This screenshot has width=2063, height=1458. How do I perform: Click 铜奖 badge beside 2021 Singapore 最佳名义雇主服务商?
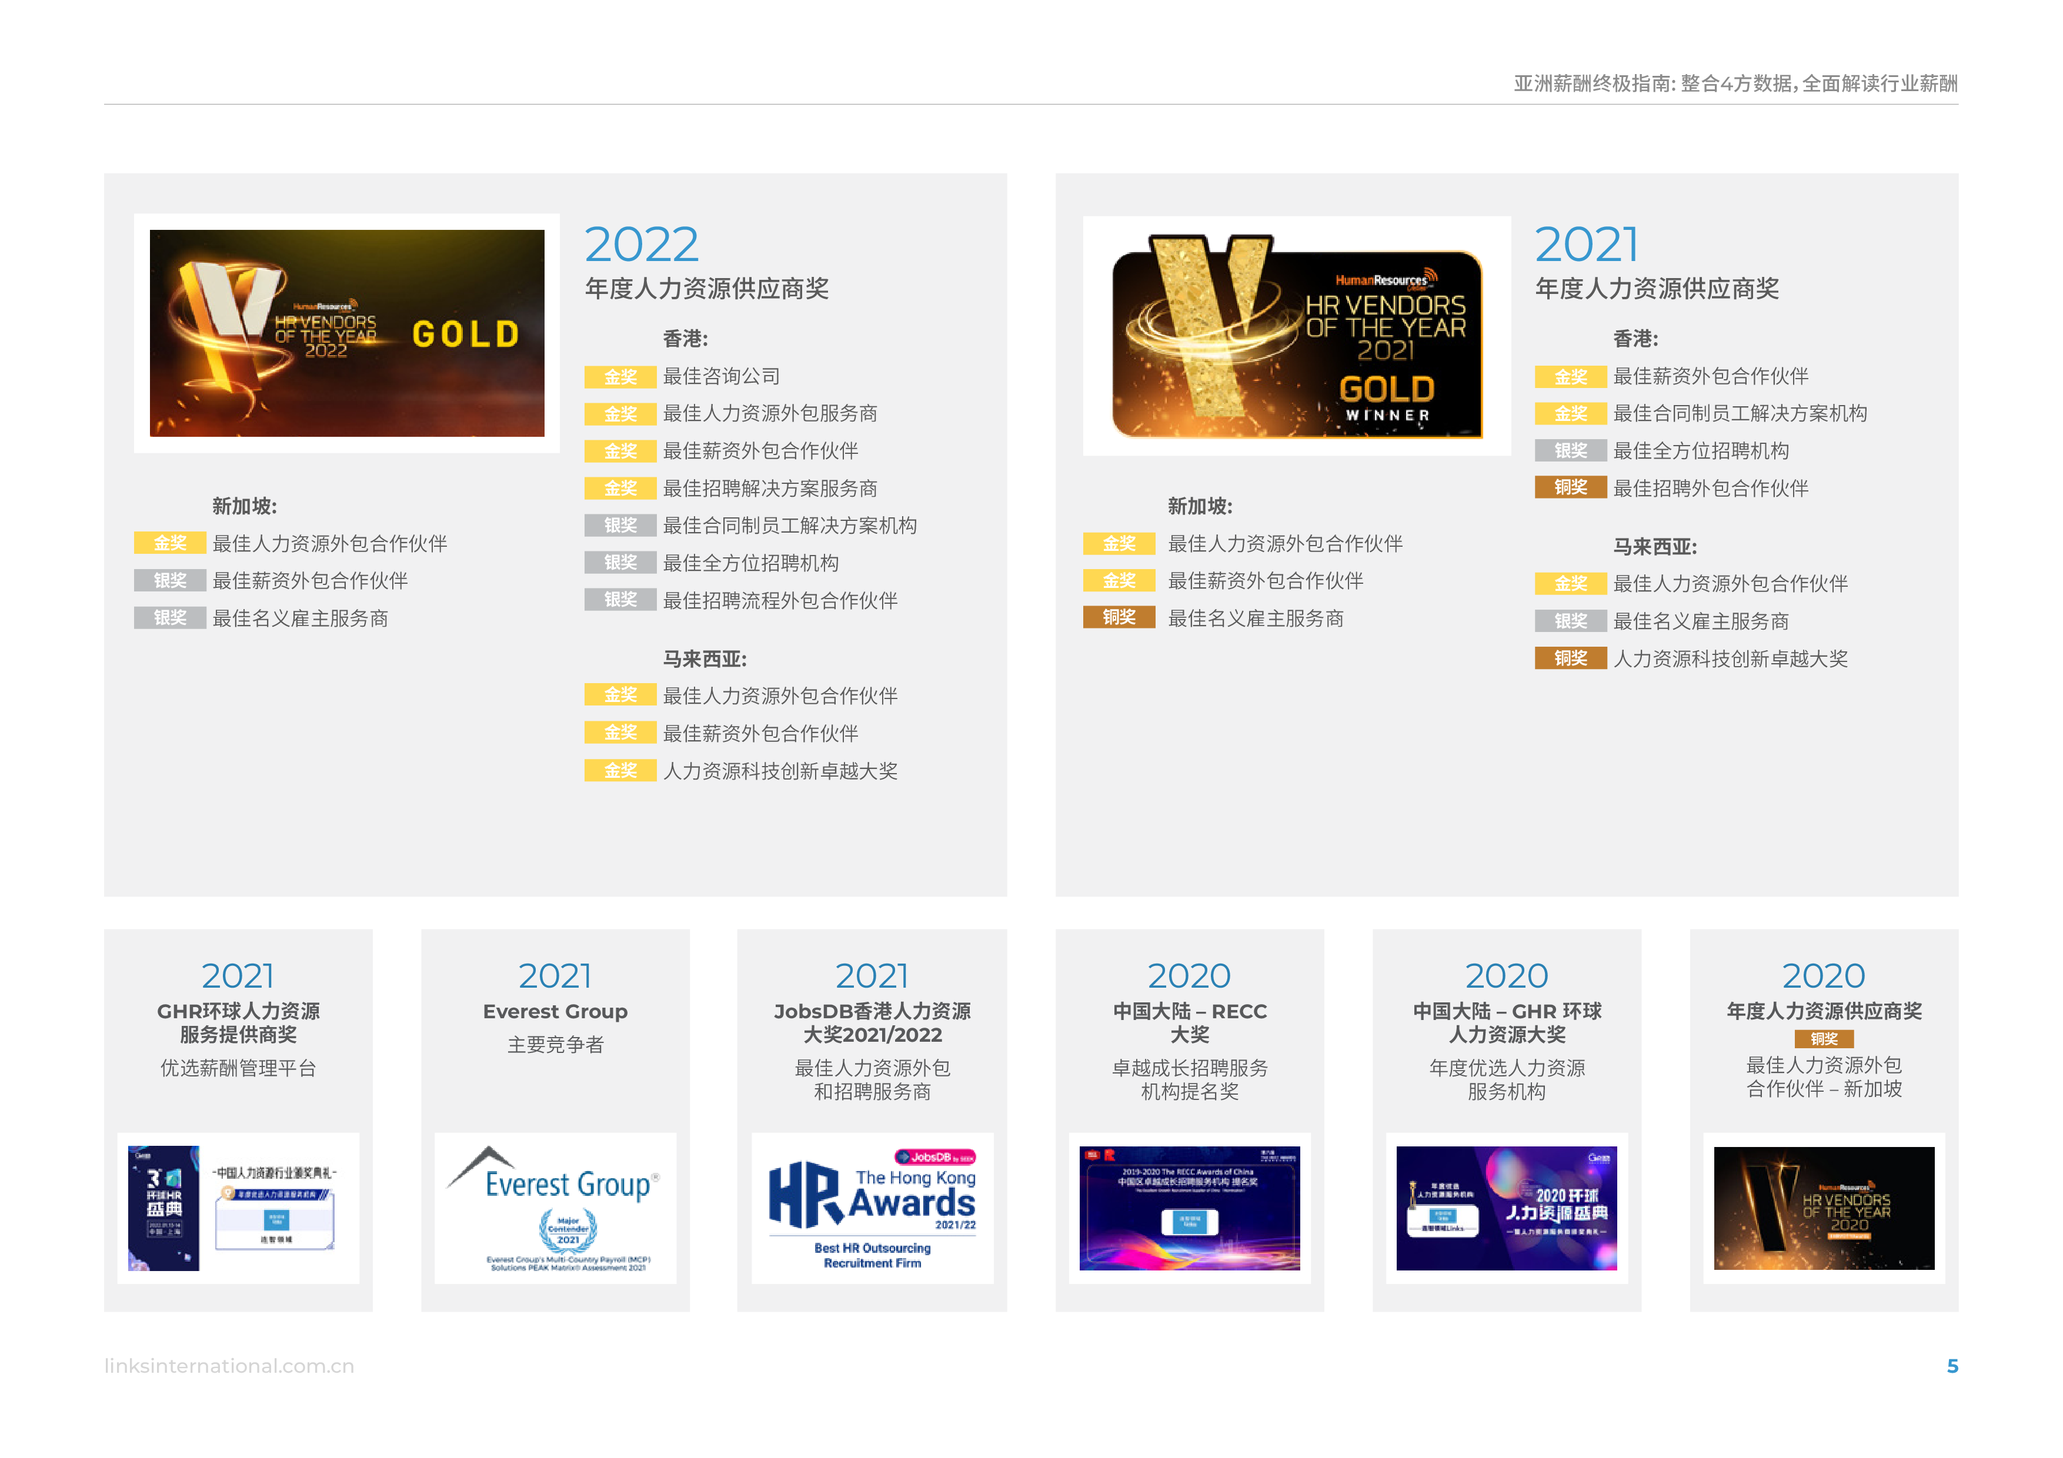pos(1119,618)
